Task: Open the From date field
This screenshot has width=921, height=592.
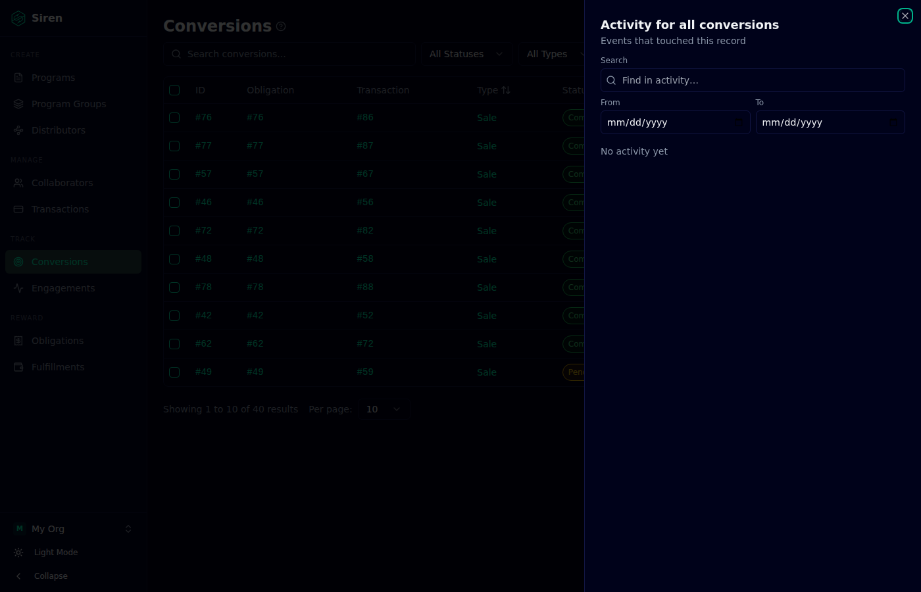Action: tap(675, 122)
